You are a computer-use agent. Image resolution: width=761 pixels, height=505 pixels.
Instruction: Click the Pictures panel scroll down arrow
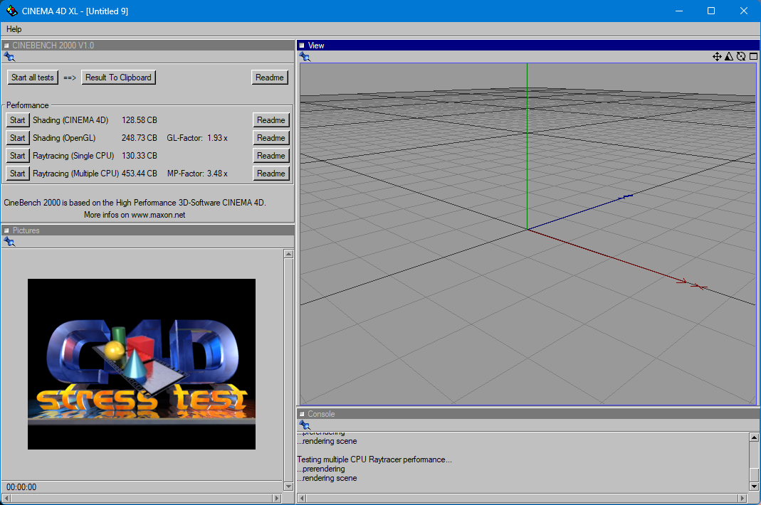point(288,486)
